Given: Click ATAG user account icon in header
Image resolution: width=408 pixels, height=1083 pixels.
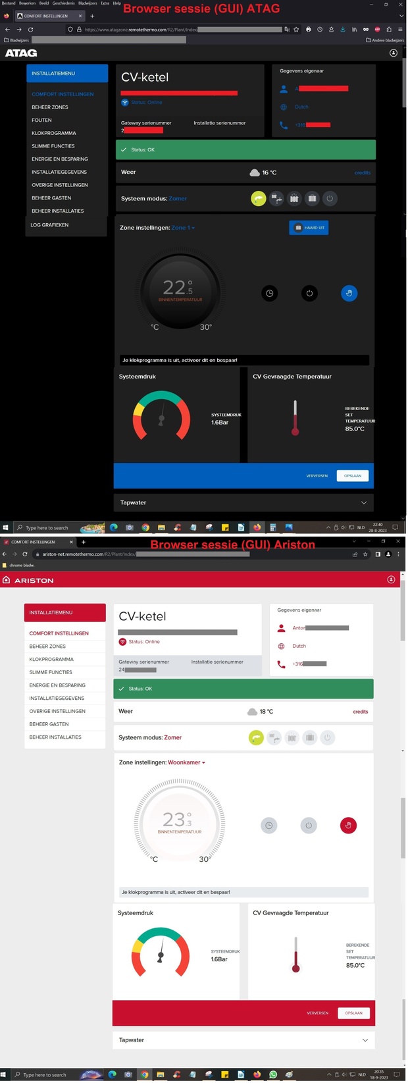Looking at the screenshot, I should 394,53.
